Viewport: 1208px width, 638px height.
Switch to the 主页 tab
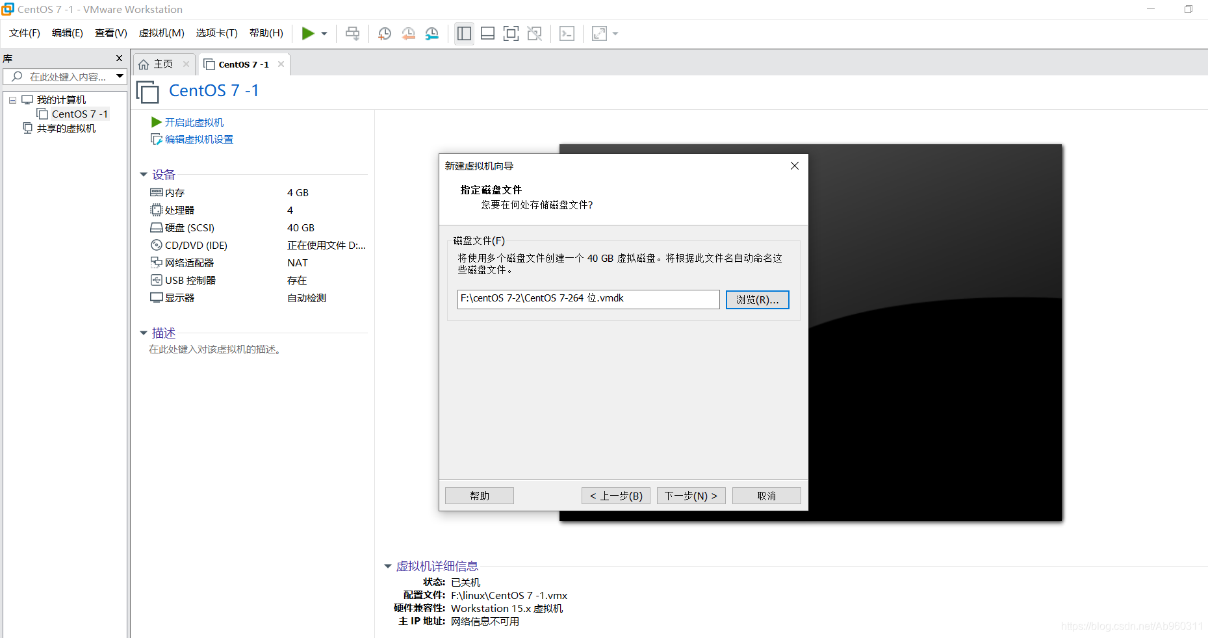coord(163,64)
